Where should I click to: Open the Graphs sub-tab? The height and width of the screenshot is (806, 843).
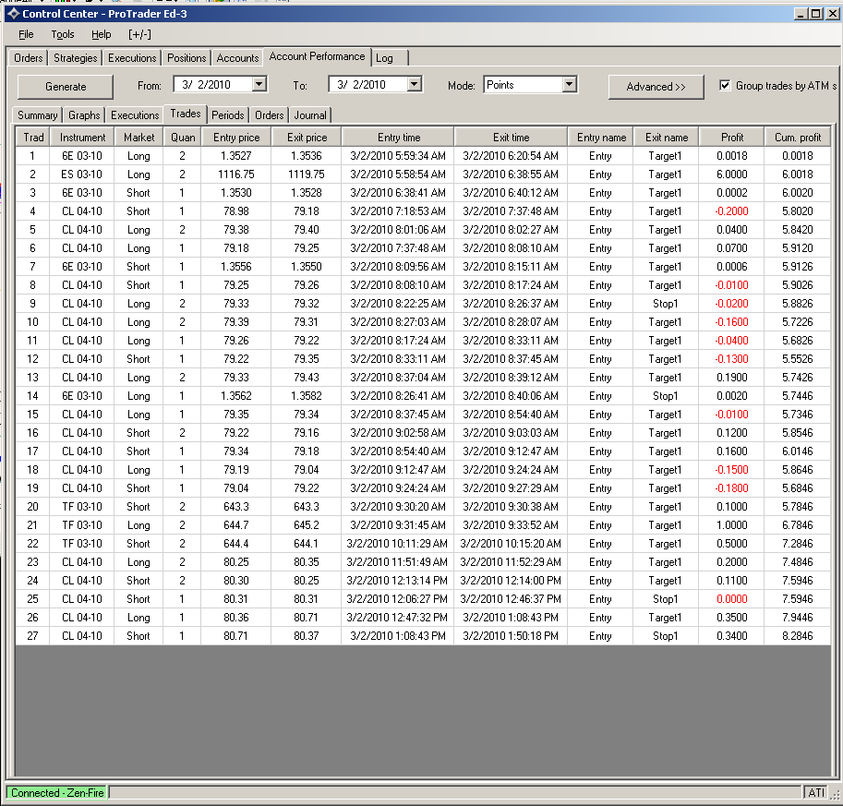(x=84, y=115)
